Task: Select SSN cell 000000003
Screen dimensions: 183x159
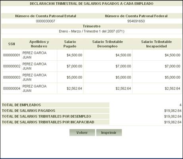Action: pos(12,77)
